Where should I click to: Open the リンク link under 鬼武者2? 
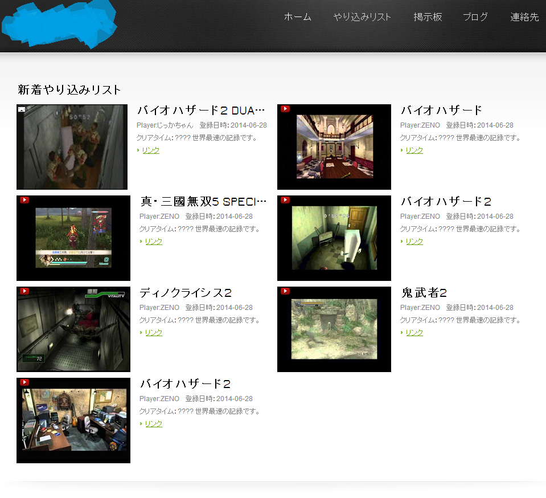click(414, 332)
